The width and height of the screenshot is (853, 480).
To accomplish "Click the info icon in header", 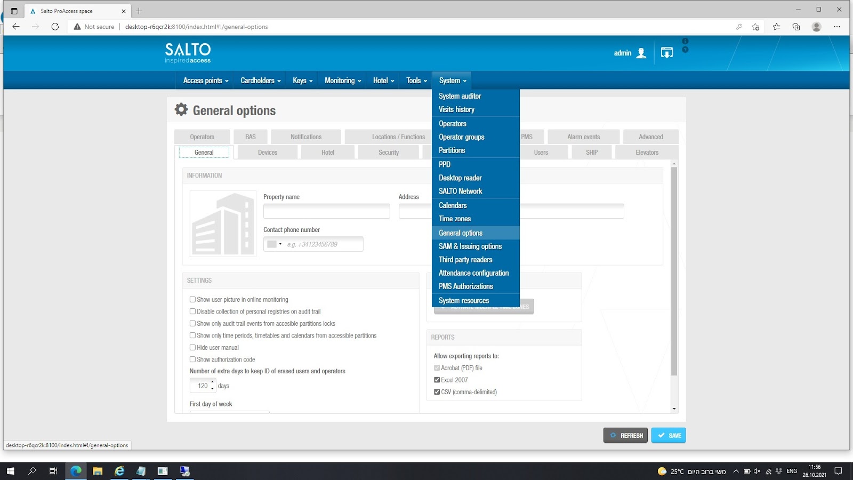I will (685, 41).
